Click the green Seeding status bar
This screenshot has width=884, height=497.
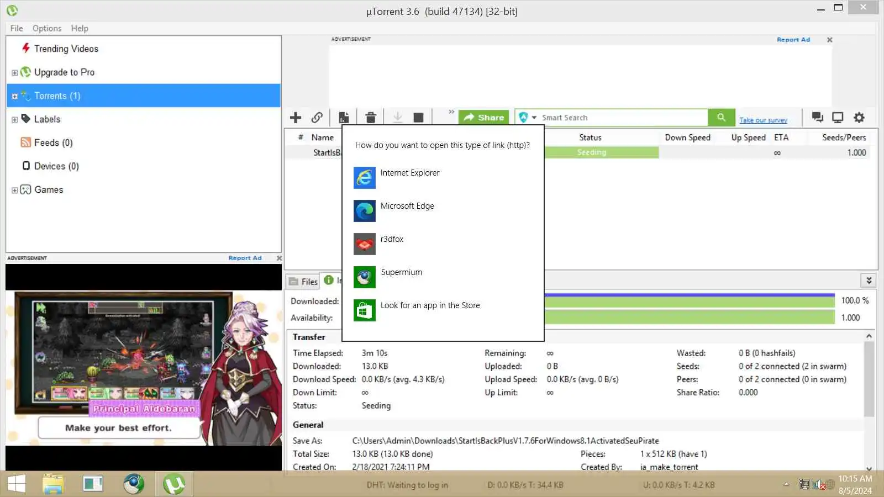602,152
